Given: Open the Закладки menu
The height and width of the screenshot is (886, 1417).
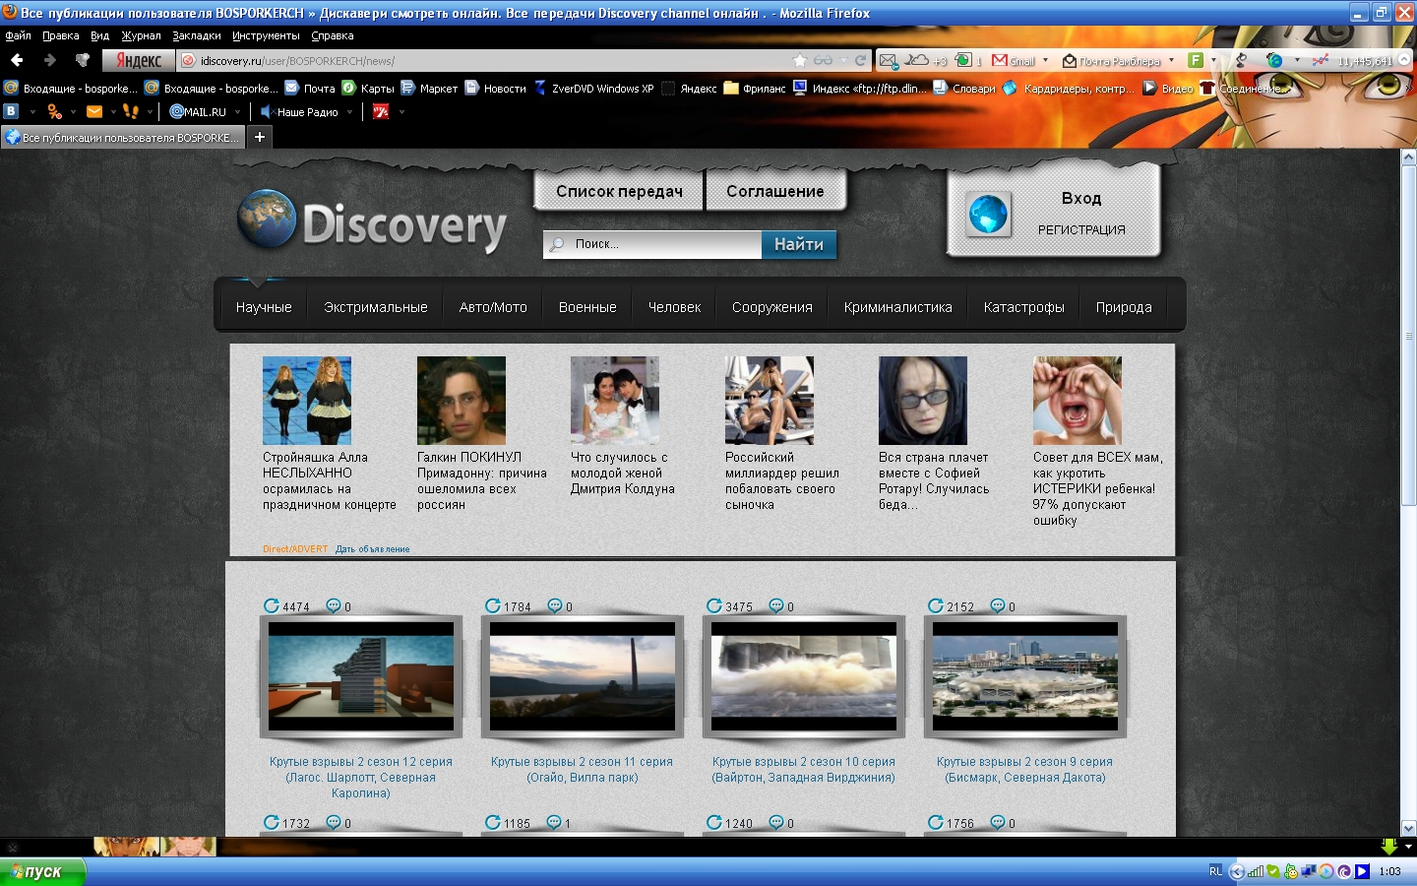Looking at the screenshot, I should (x=197, y=35).
